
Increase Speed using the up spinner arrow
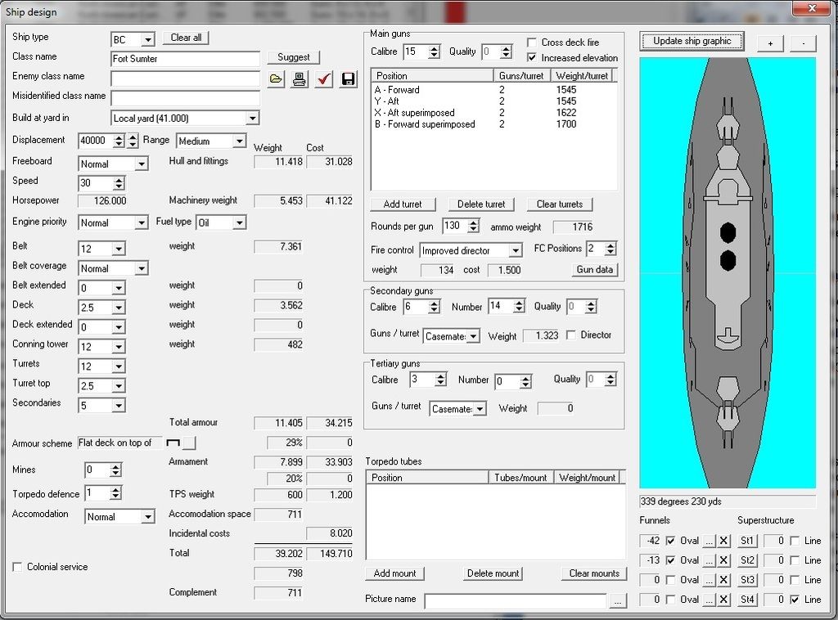pos(119,180)
